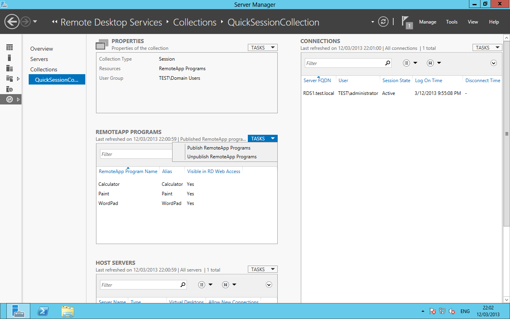This screenshot has width=510, height=319.
Task: Sort by Disconnect Time column
Action: coord(483,81)
